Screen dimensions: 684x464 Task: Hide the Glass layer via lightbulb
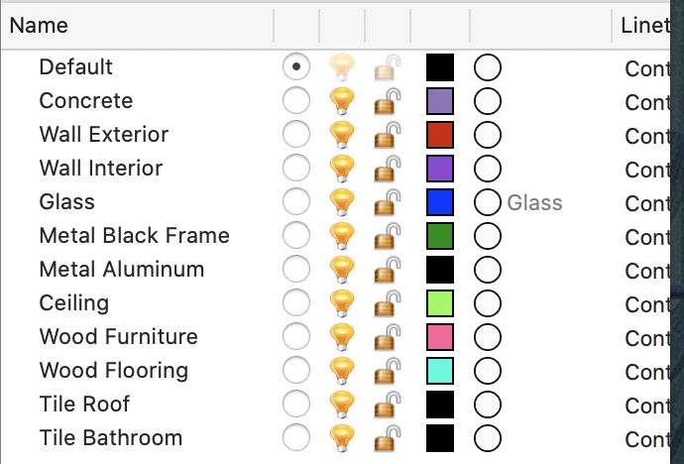(x=342, y=202)
